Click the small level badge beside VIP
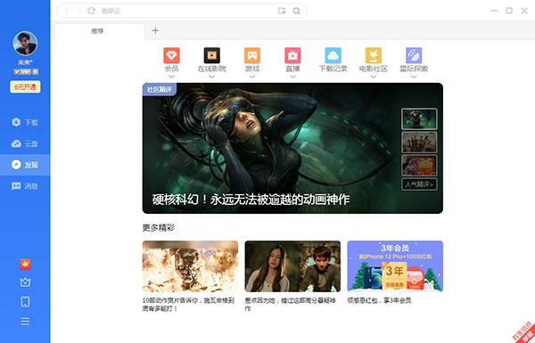This screenshot has height=343, width=535. [x=36, y=72]
